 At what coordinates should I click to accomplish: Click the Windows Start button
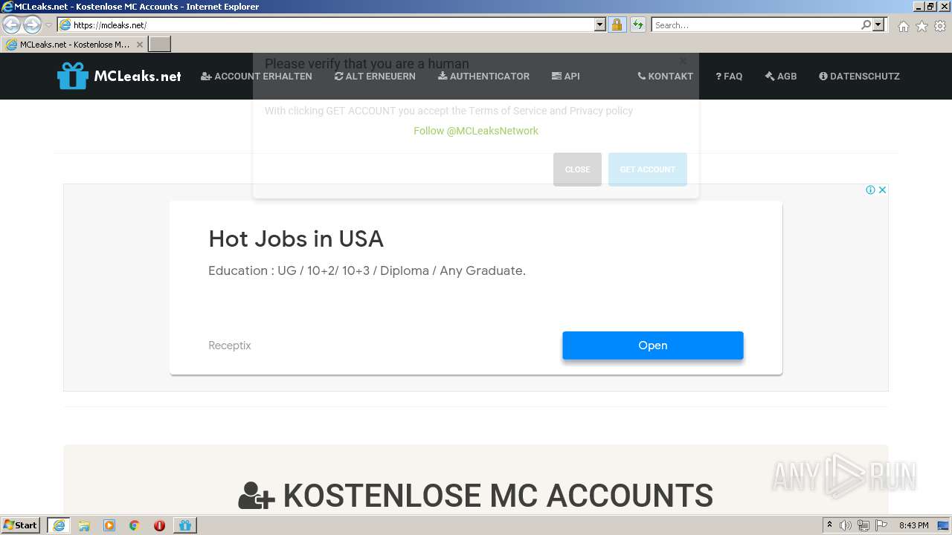coord(21,525)
